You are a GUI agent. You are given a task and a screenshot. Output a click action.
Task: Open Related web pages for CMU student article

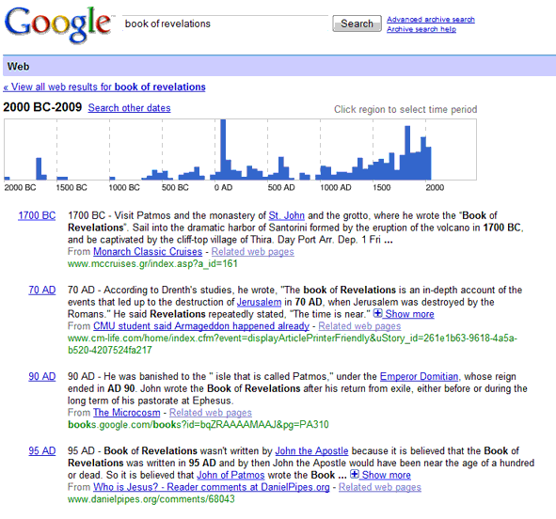359,326
